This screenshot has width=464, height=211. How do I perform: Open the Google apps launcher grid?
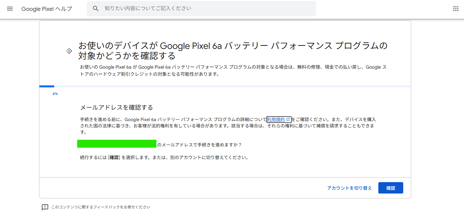(x=456, y=8)
